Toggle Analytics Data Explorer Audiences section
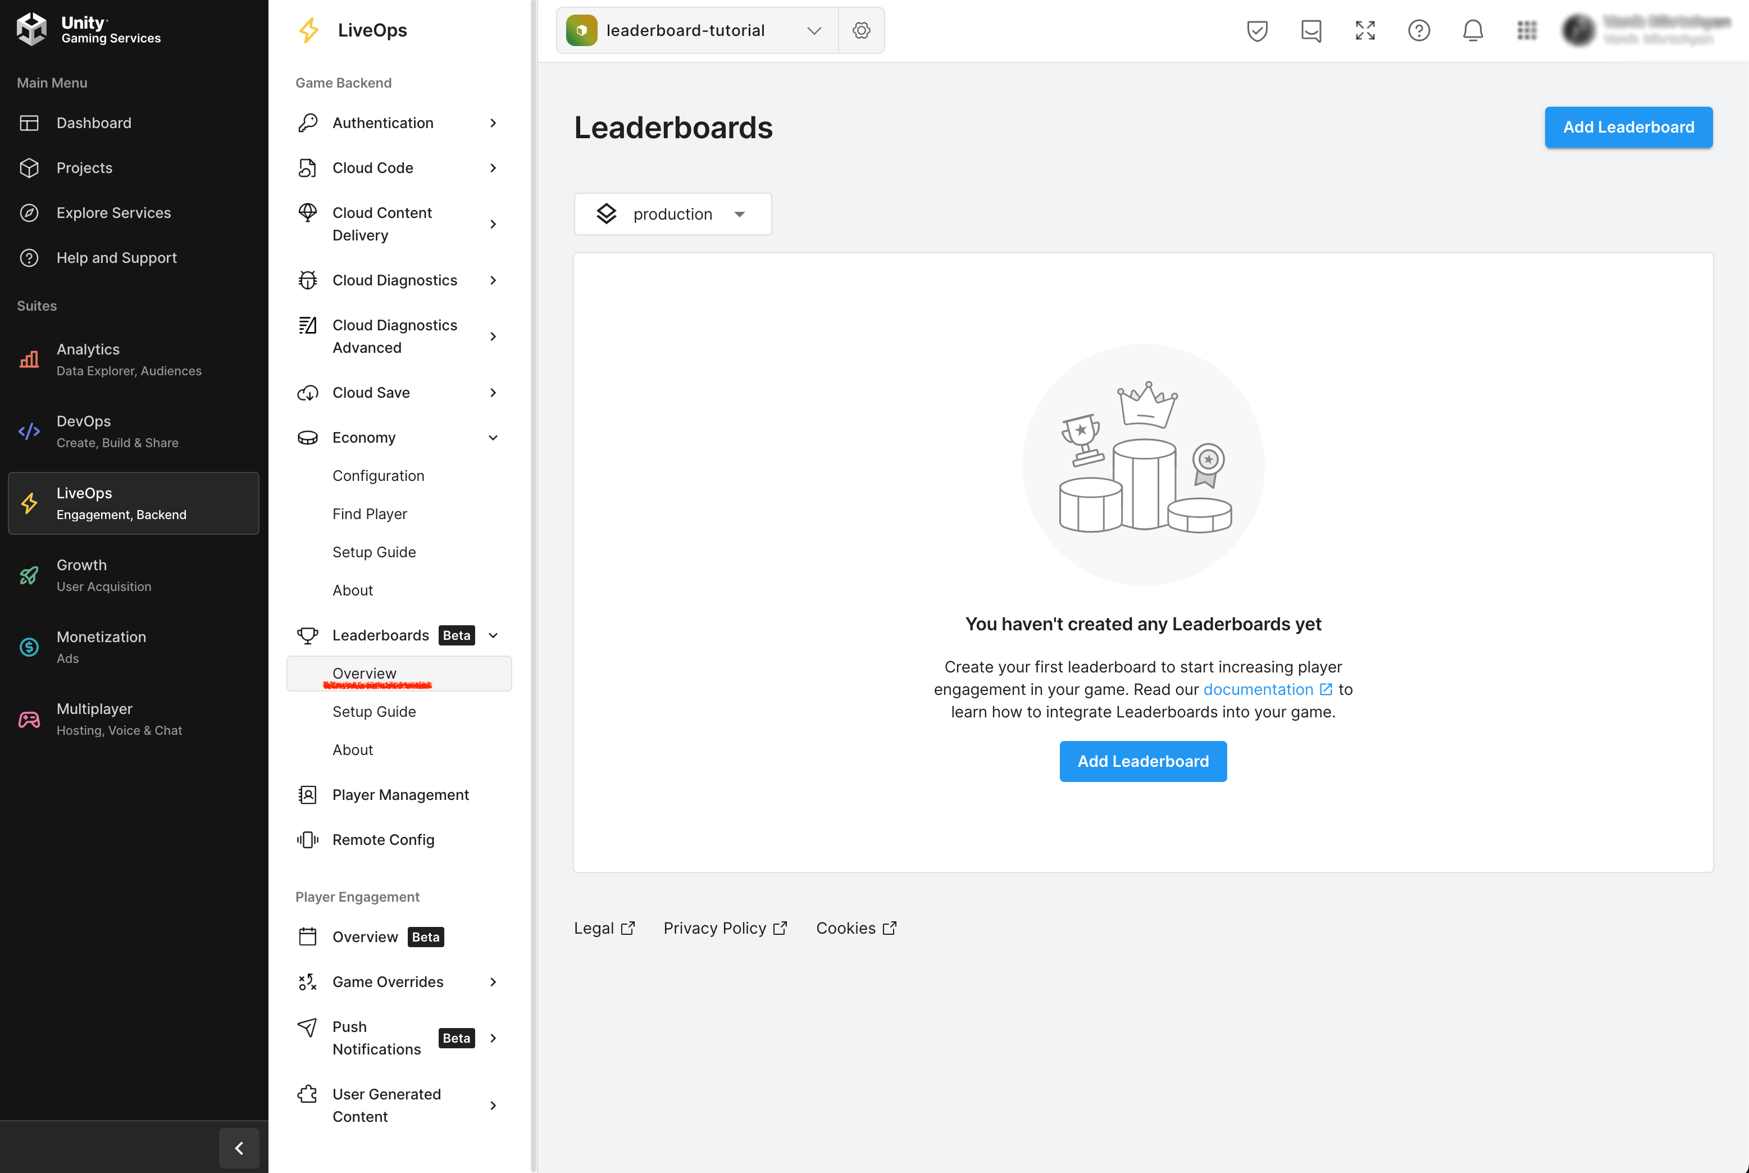 click(131, 359)
